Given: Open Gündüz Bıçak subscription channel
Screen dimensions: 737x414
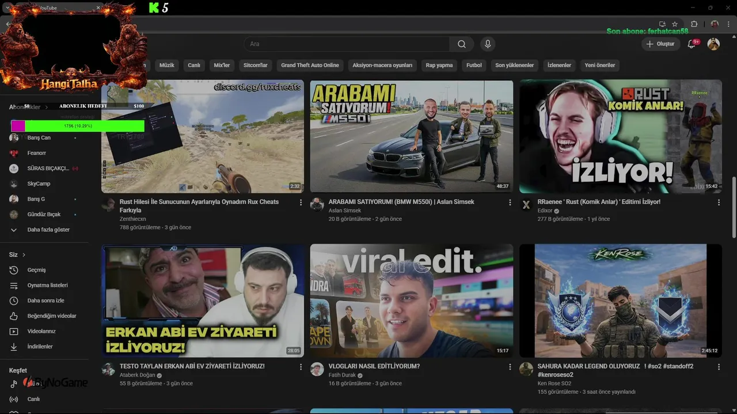Looking at the screenshot, I should [45, 214].
